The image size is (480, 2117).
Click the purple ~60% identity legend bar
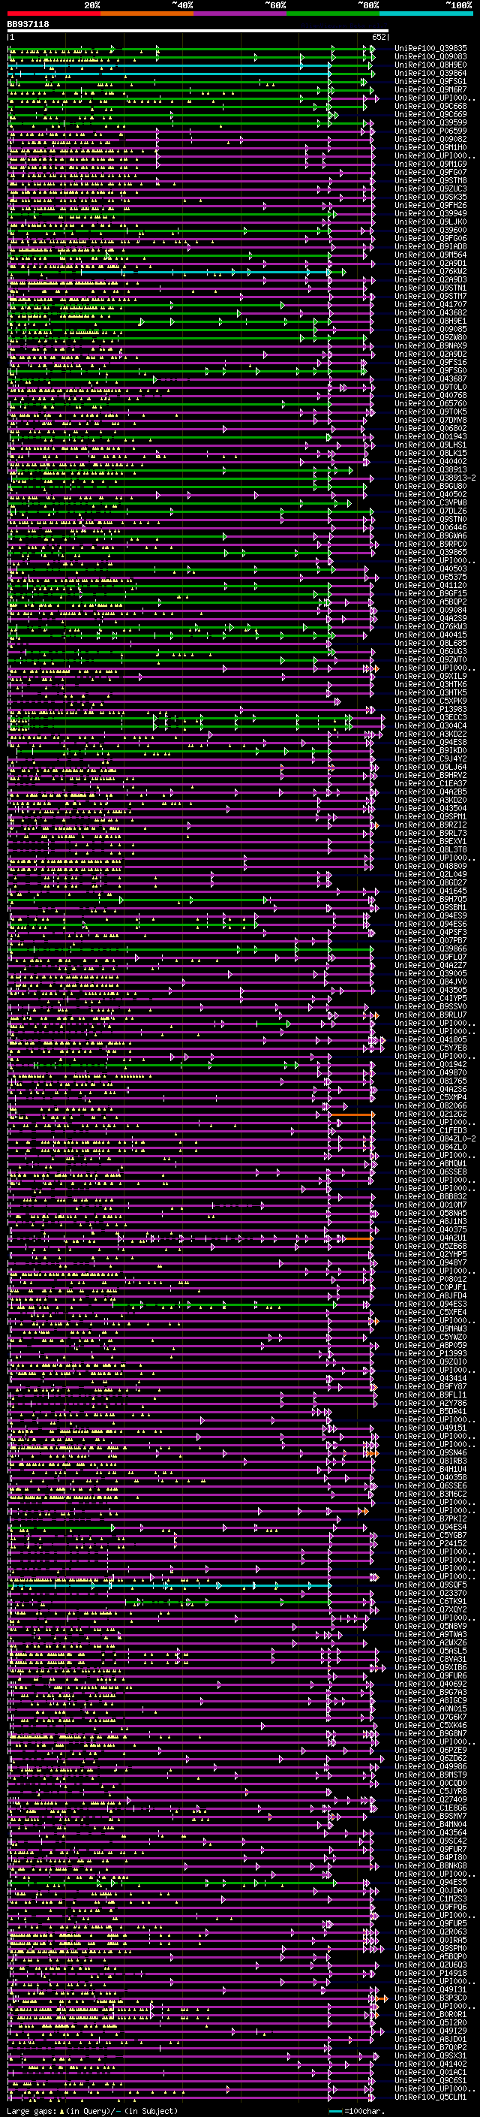point(239,14)
